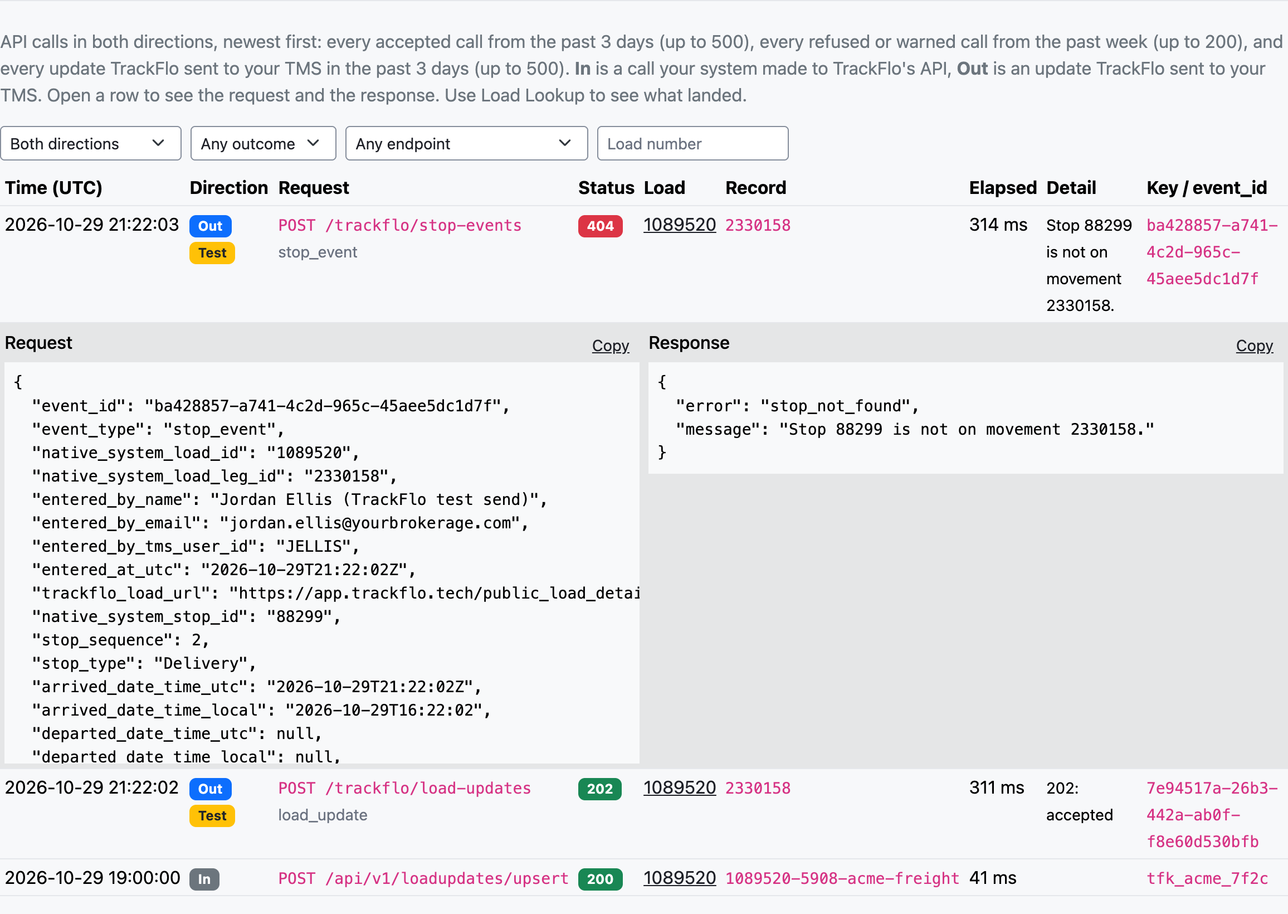The image size is (1288, 914).
Task: Select POST /api/v1/loadupdates/upsert request
Action: coord(423,878)
